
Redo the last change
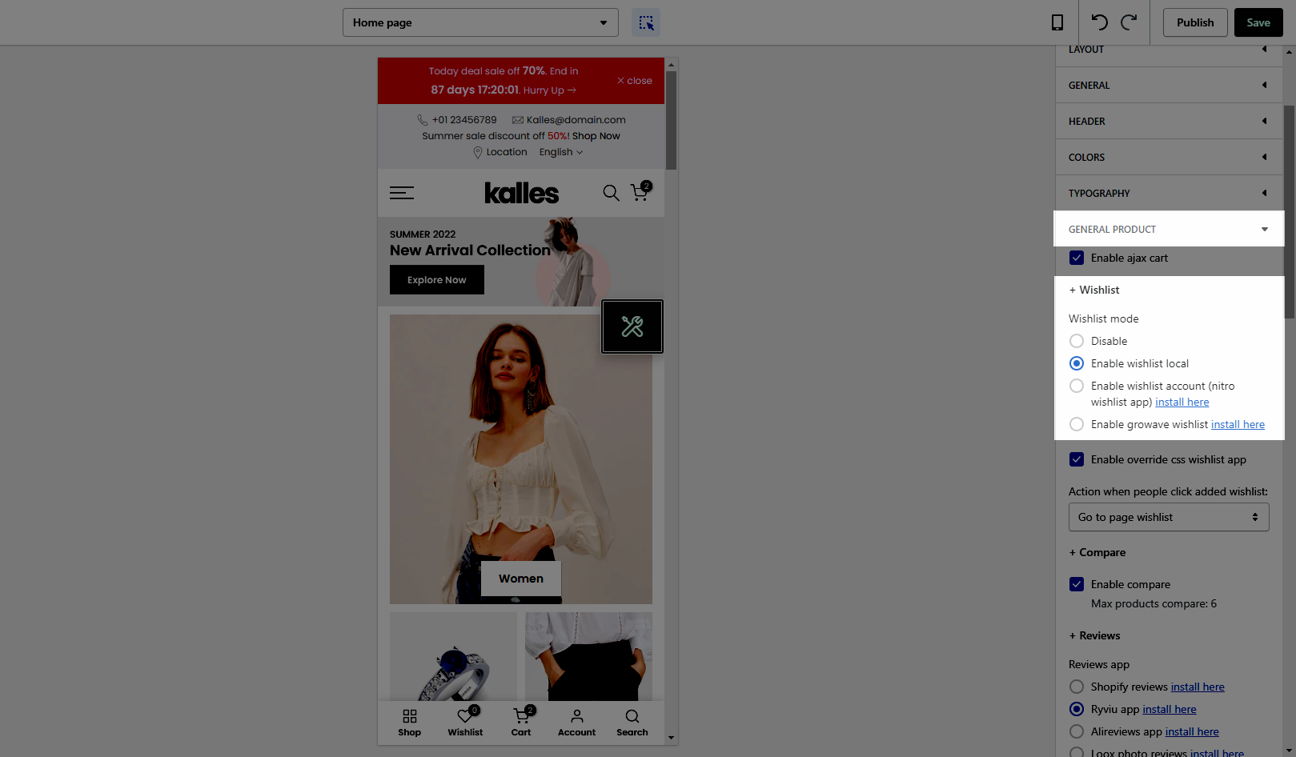pyautogui.click(x=1129, y=22)
